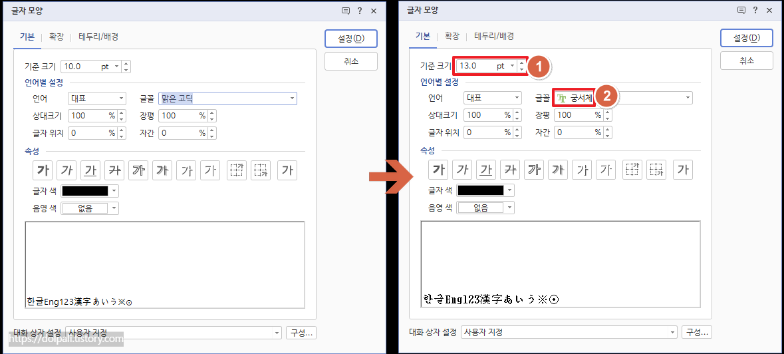This screenshot has height=354, width=784.
Task: Toggle emboss attribute in right dialog
Action: coord(581,170)
